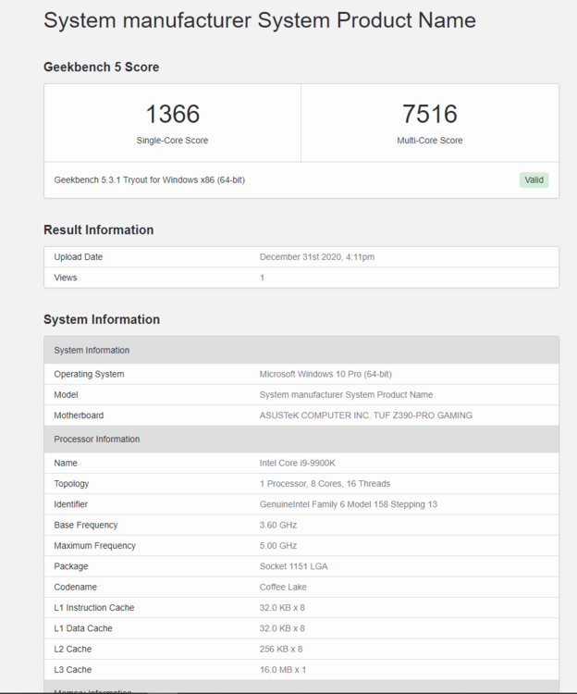Viewport: 577px width, 694px height.
Task: Click the L1 Instruction Cache label
Action: pos(93,608)
